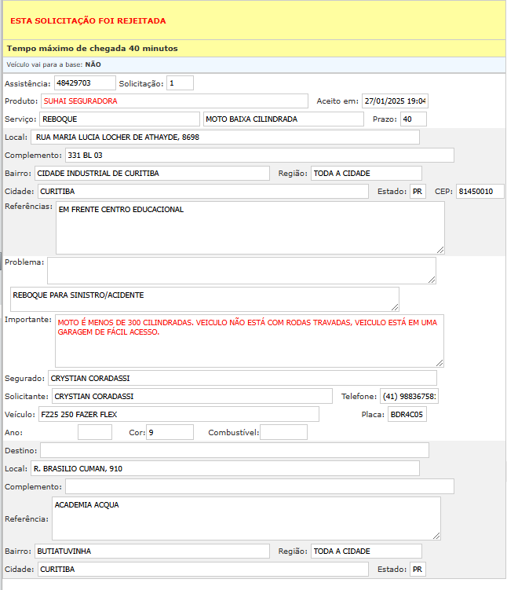Click the Assistência number field
The width and height of the screenshot is (507, 590).
tap(83, 82)
